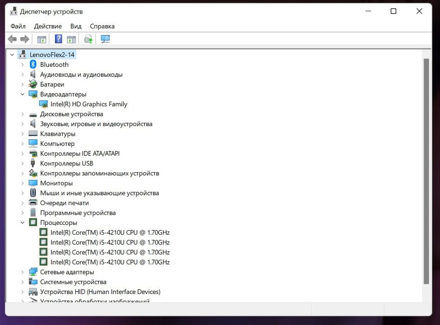Select the first Intel Core i5-4210U processor entry
The width and height of the screenshot is (440, 325).
coord(110,232)
